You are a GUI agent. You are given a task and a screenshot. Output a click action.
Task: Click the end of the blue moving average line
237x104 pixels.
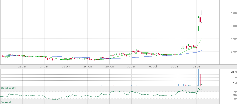tap(202, 50)
